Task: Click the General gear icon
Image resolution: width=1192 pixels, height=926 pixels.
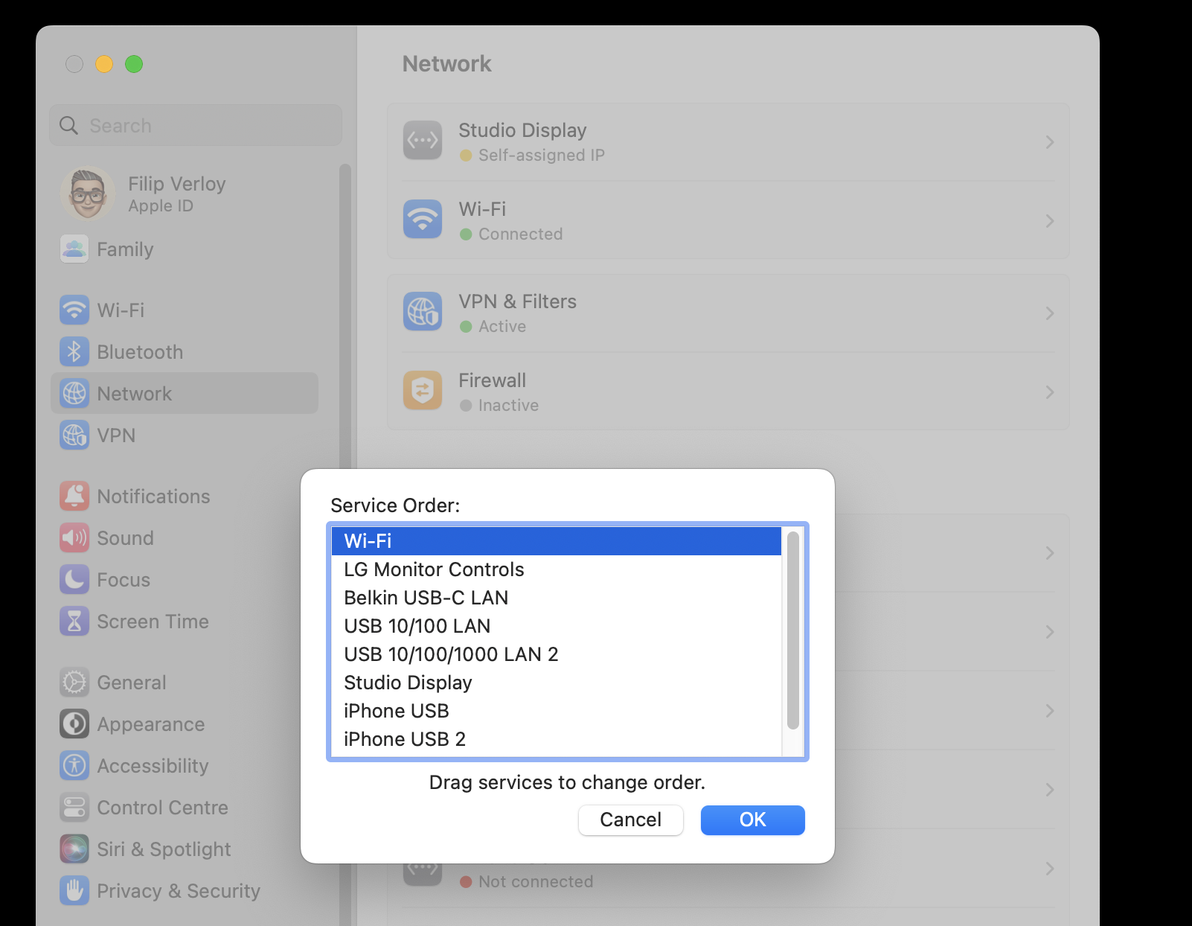Action: tap(74, 682)
